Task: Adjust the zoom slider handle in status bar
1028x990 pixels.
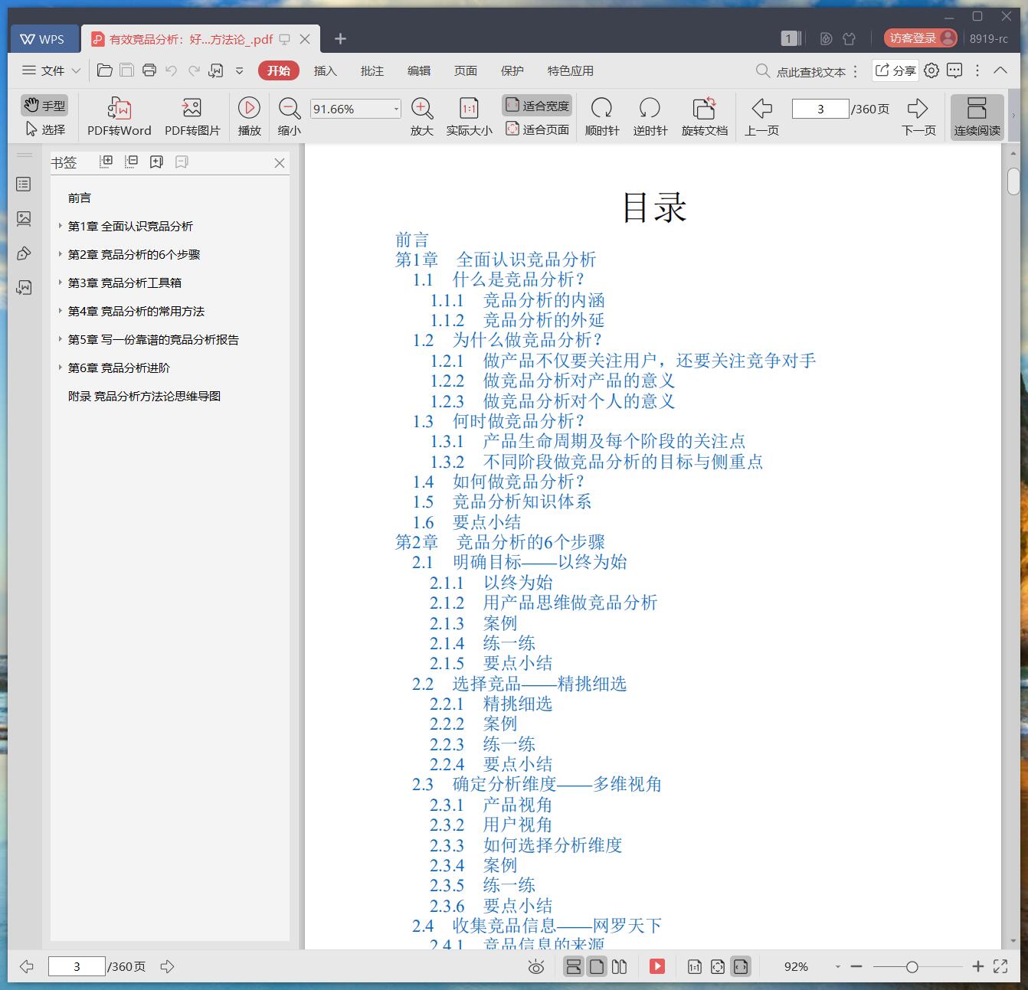Action: (x=912, y=967)
